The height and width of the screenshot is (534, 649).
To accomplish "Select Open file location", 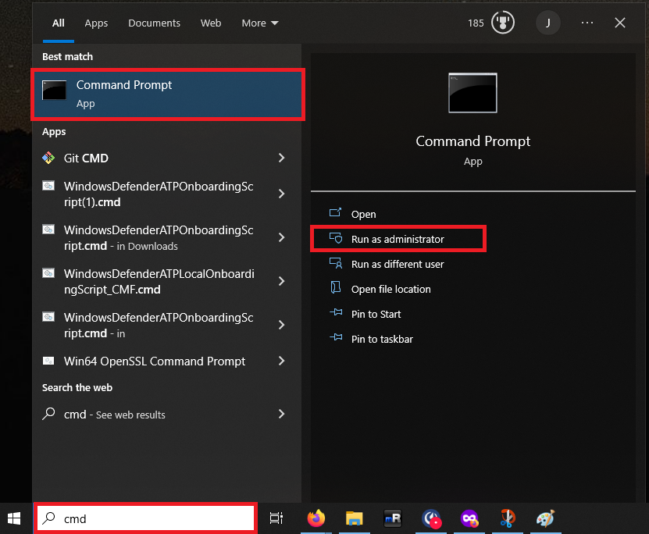I will (x=390, y=289).
